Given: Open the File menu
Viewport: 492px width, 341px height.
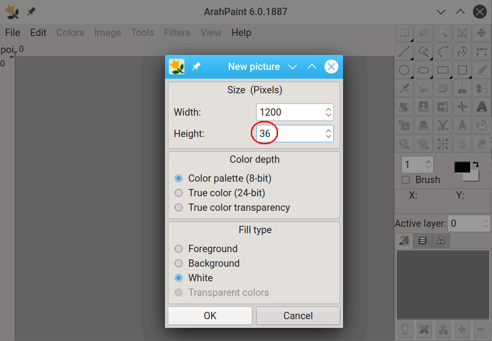Looking at the screenshot, I should 13,33.
